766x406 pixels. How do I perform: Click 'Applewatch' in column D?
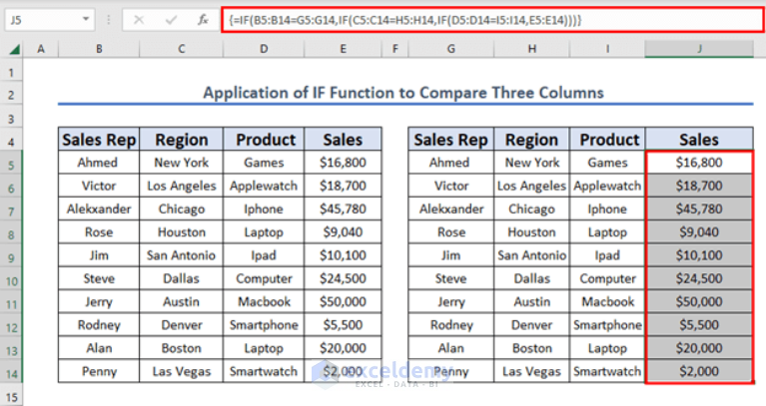[x=264, y=186]
